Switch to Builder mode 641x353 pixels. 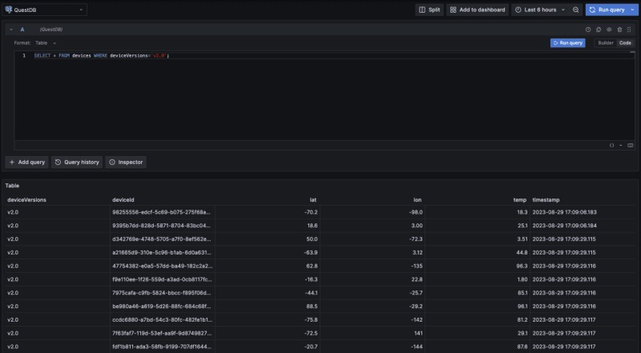pos(606,43)
